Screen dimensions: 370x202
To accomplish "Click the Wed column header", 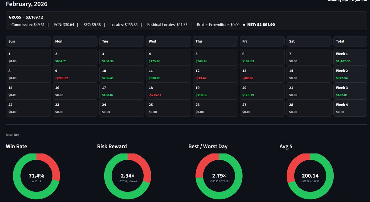I will 169,41.
